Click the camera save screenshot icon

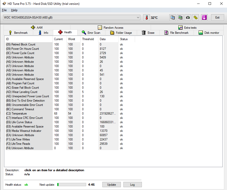point(188,18)
